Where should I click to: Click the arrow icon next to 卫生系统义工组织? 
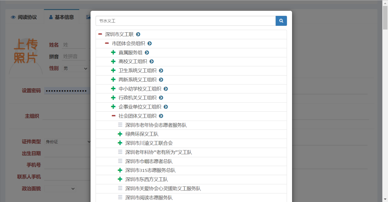[x=161, y=71]
